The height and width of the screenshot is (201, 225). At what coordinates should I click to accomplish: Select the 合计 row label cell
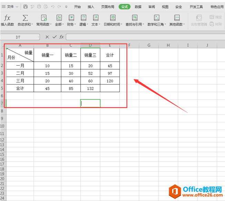(x=20, y=88)
